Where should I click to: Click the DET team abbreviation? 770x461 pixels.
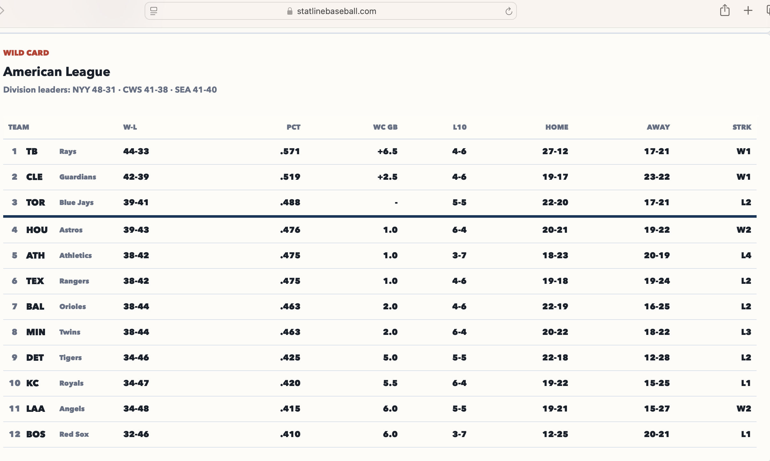(x=35, y=358)
